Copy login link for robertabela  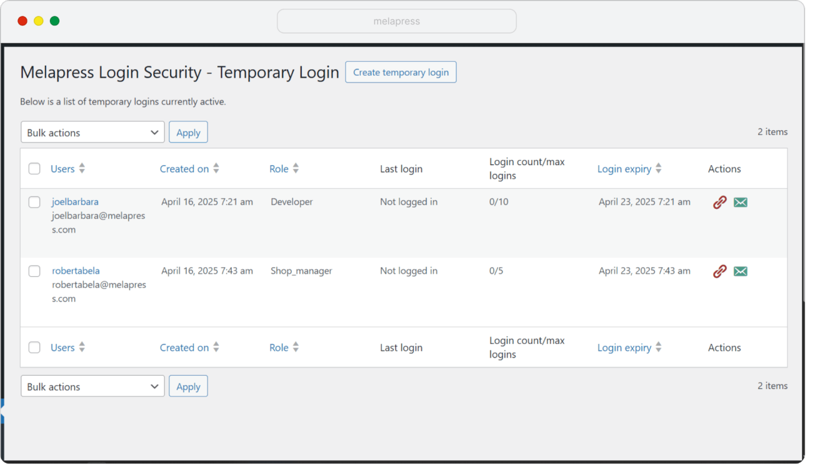[x=720, y=271]
